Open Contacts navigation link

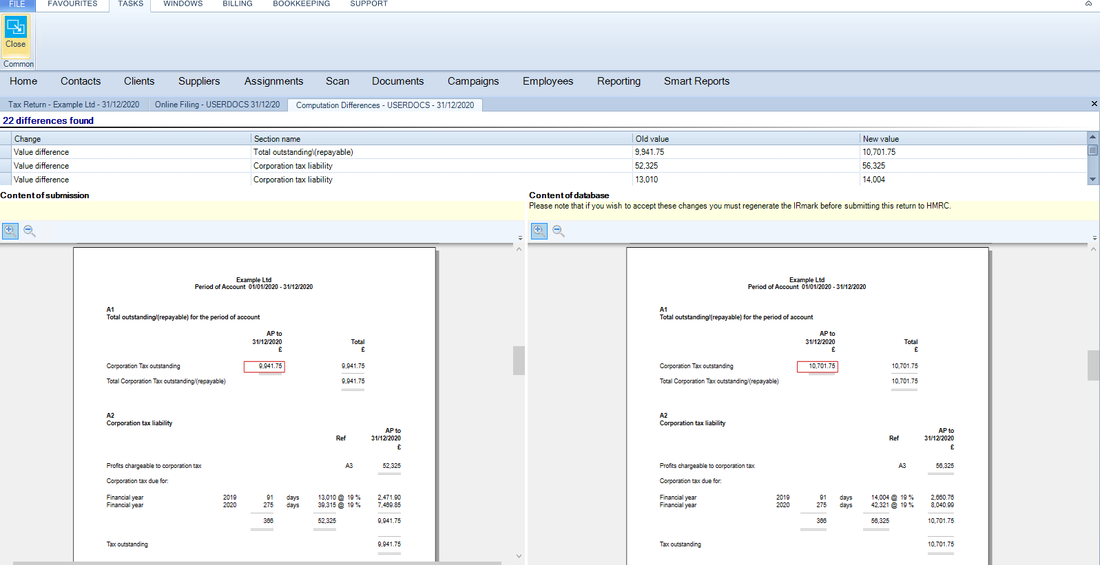(x=81, y=81)
